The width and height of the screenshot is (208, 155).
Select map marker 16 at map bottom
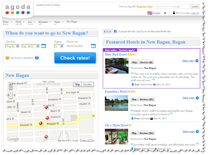coord(46,137)
